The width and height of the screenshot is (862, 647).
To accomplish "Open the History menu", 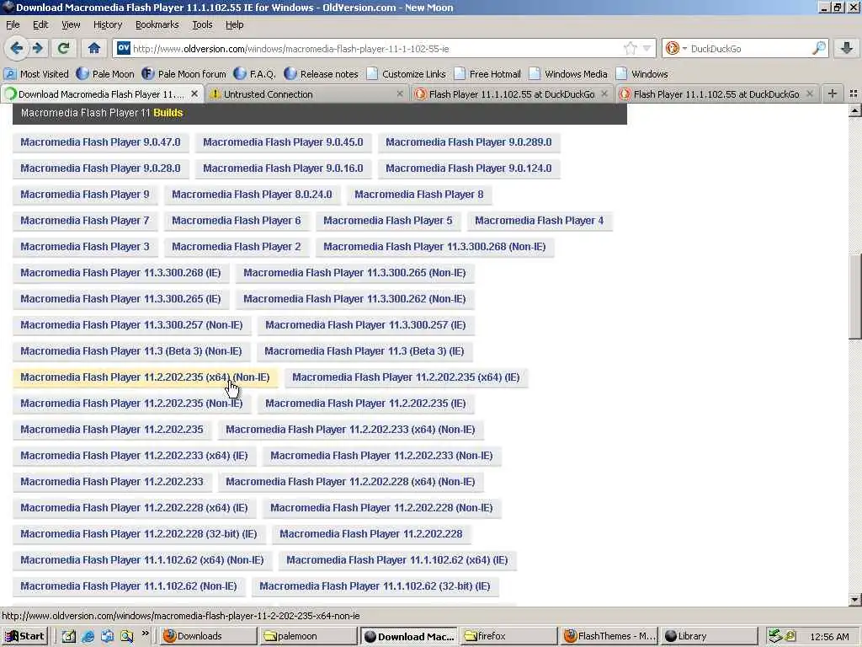I will 108,24.
